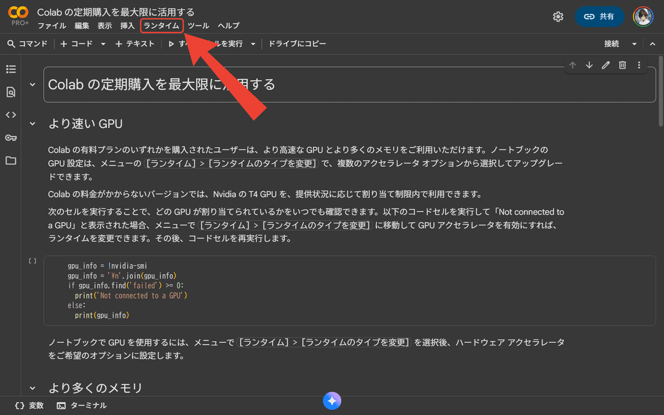
Task: Click ドライブにコピー button
Action: (x=297, y=44)
